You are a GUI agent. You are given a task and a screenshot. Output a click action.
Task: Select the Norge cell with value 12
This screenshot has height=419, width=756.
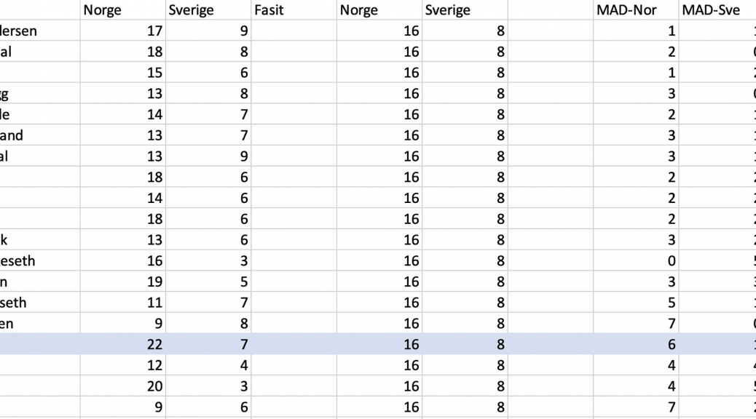(122, 365)
